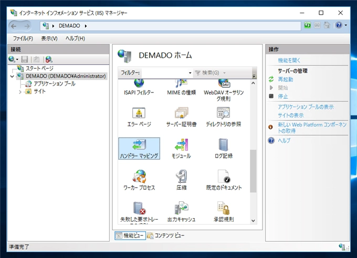Click the back navigation arrow
Viewport: 357px width, 258px height.
14,26
